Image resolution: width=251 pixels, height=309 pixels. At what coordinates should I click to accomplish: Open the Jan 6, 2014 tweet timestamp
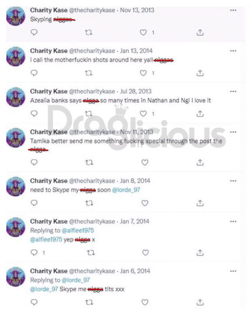(135, 271)
